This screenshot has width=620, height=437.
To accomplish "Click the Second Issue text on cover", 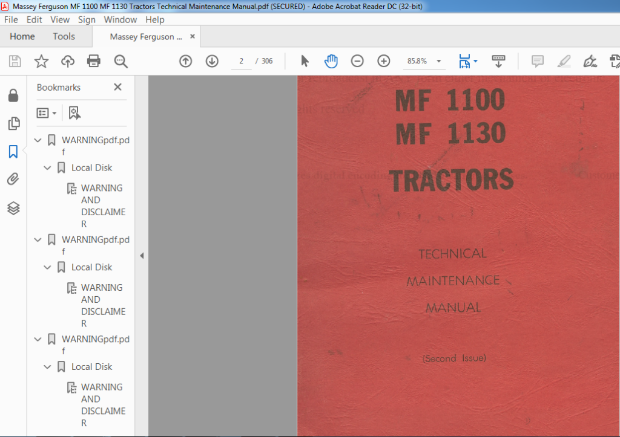I will (x=454, y=358).
